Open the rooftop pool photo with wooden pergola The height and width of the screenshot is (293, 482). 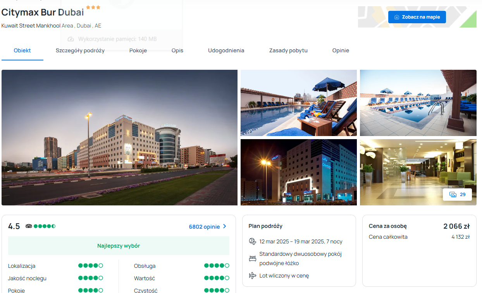pos(418,103)
